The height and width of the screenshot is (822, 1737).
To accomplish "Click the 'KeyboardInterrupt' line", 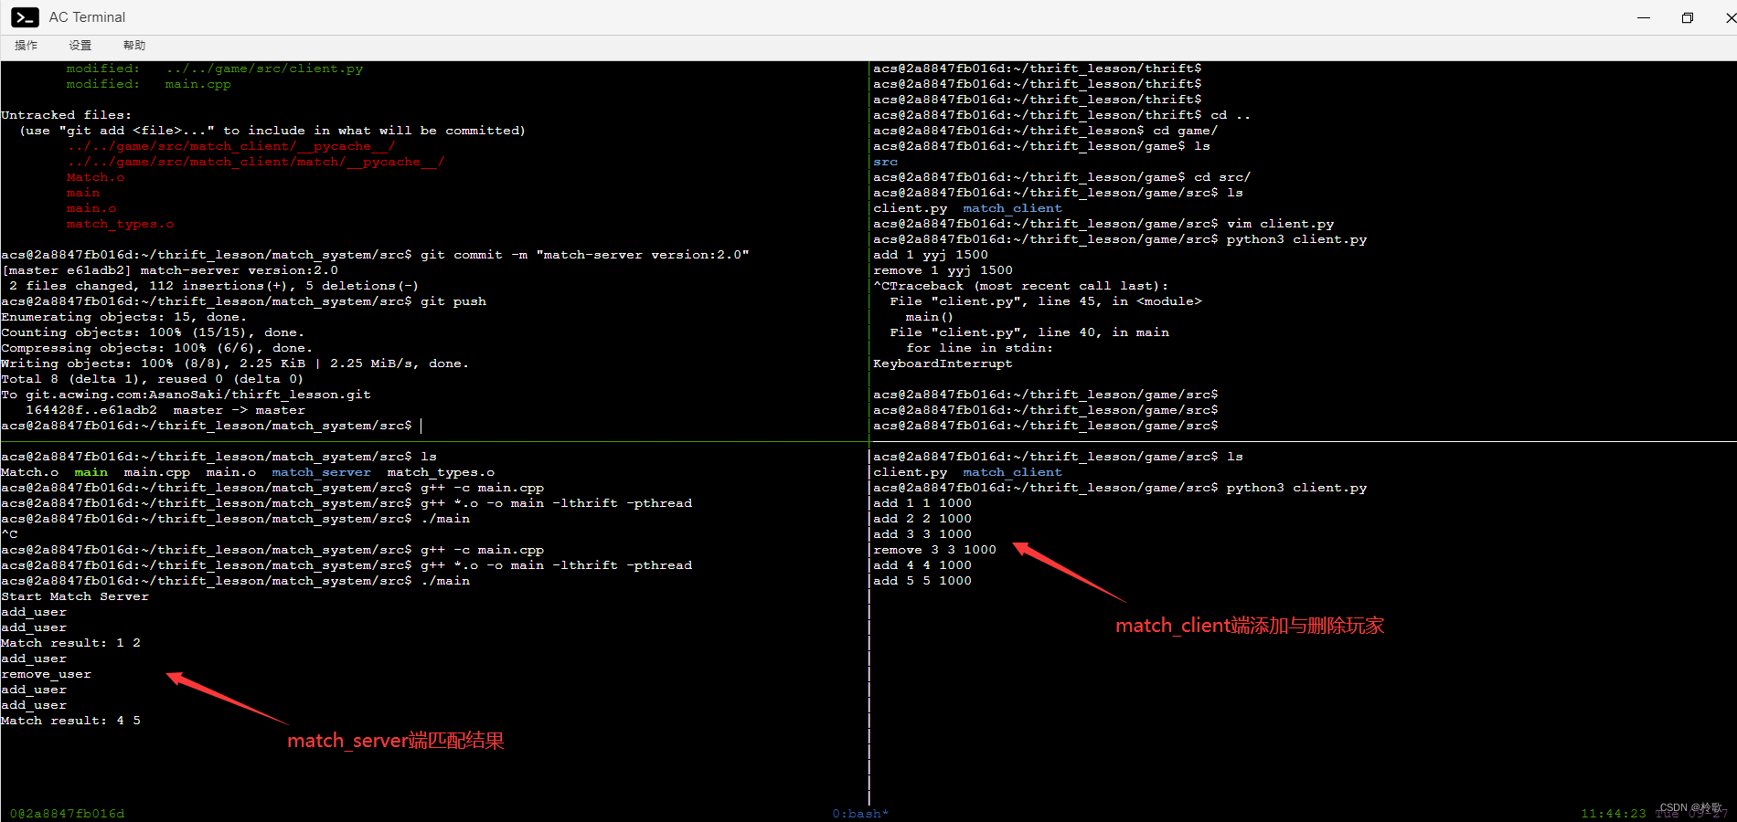I will tap(943, 364).
